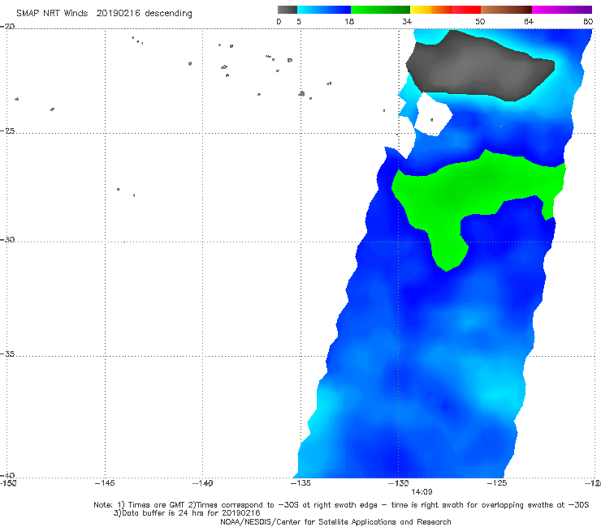Click the title text 'SMAP NRT Winds 20190216 descending'

(x=104, y=13)
